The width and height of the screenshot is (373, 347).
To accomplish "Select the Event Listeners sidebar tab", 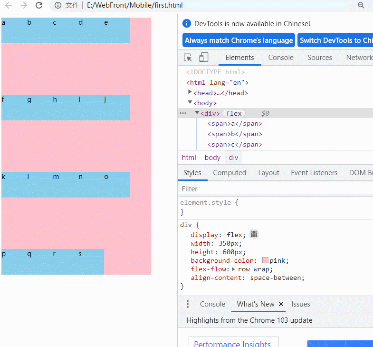I will (314, 172).
